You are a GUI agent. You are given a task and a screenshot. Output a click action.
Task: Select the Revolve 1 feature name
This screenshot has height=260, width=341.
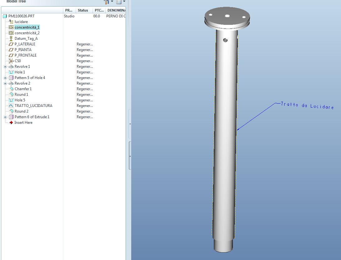(22, 67)
